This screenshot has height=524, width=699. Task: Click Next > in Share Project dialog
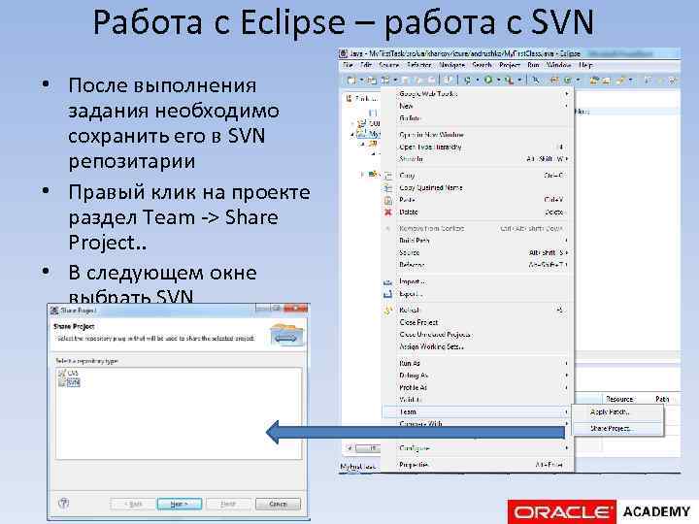[180, 504]
